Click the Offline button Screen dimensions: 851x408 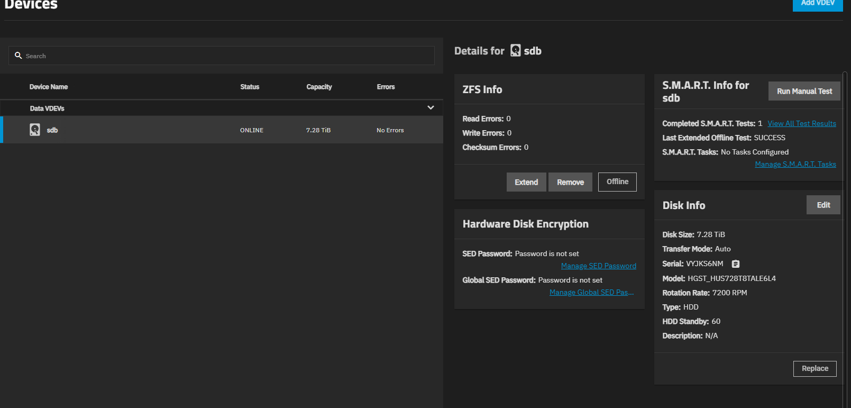click(x=617, y=182)
